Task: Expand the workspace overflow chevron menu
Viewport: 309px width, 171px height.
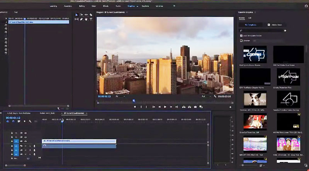Action: coord(174,6)
